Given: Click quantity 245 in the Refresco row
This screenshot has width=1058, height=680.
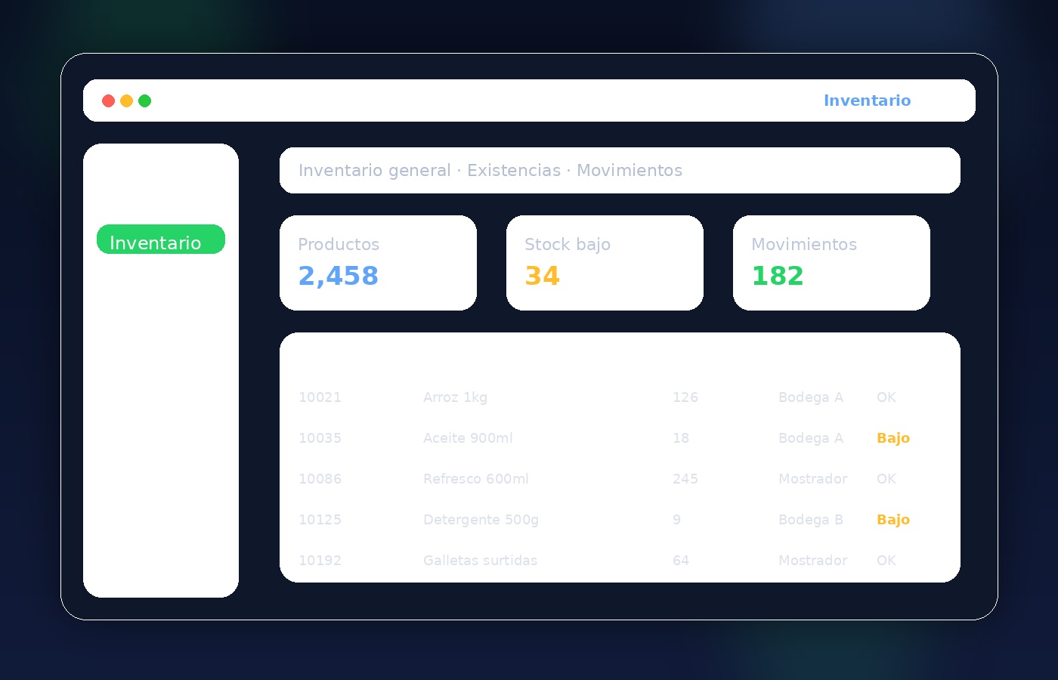Looking at the screenshot, I should point(685,479).
